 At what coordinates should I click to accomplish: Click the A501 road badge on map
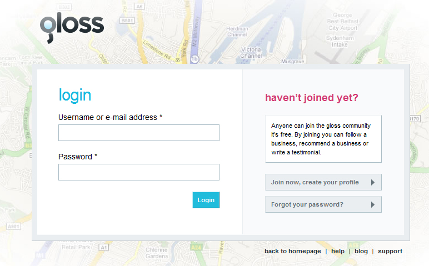pyautogui.click(x=14, y=227)
